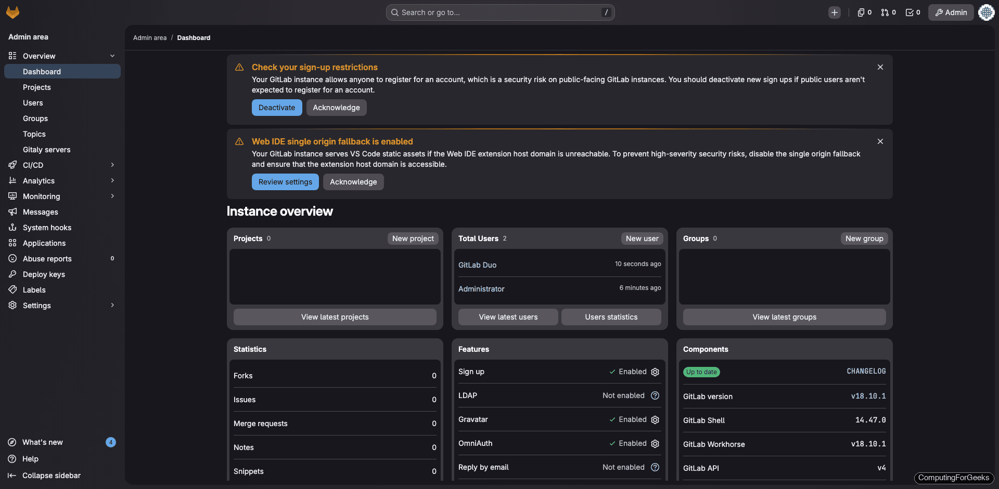Select the Deploy keys icon

pyautogui.click(x=12, y=274)
